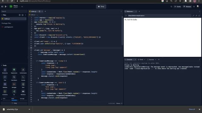
Task: Open the Code Search tool
Action: click(14, 78)
